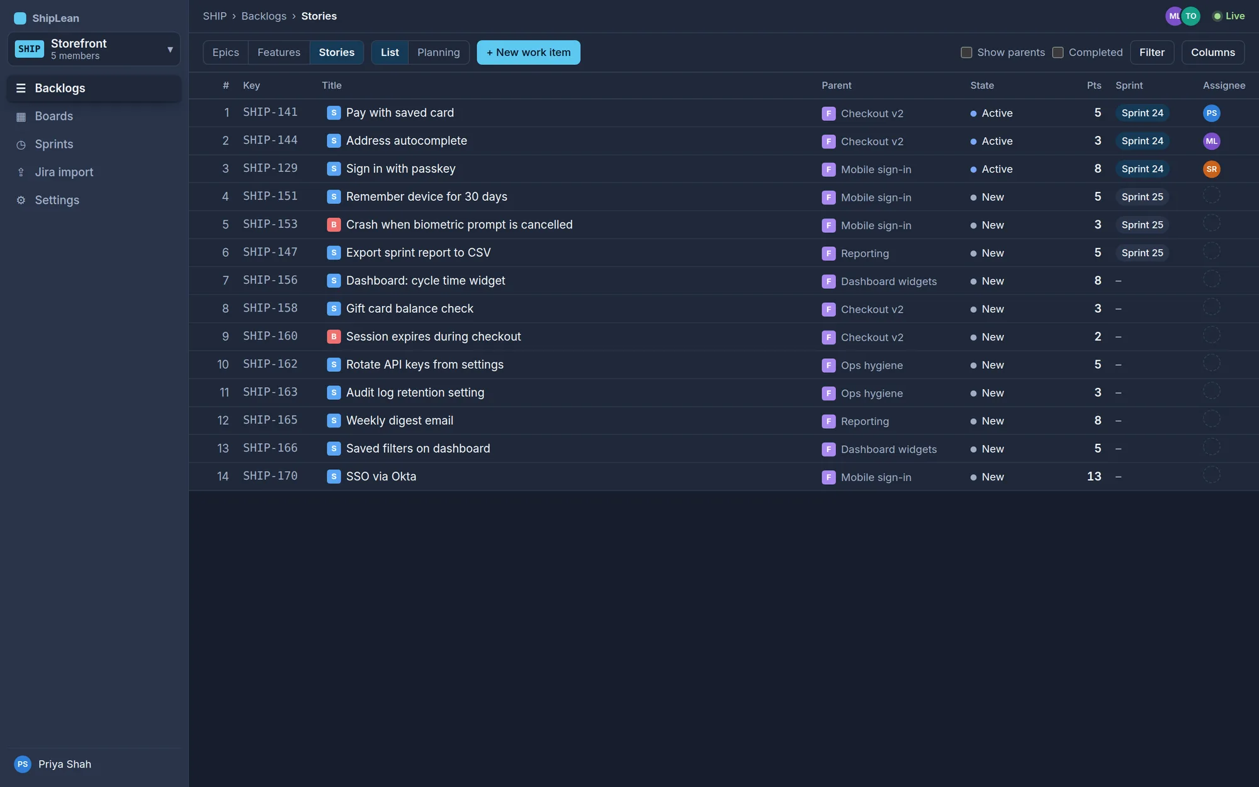The height and width of the screenshot is (787, 1259).
Task: Click the feature icon beside Dashboard widgets on SHIP-156
Action: point(828,281)
